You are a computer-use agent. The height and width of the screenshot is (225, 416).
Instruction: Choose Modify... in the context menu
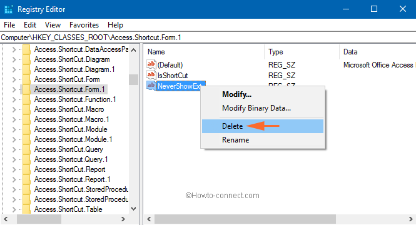click(x=236, y=94)
